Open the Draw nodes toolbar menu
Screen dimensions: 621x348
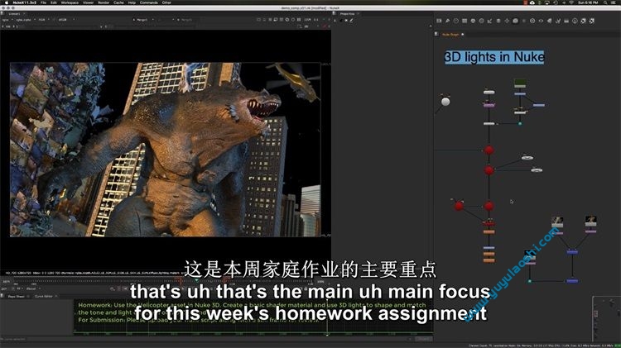pyautogui.click(x=447, y=21)
